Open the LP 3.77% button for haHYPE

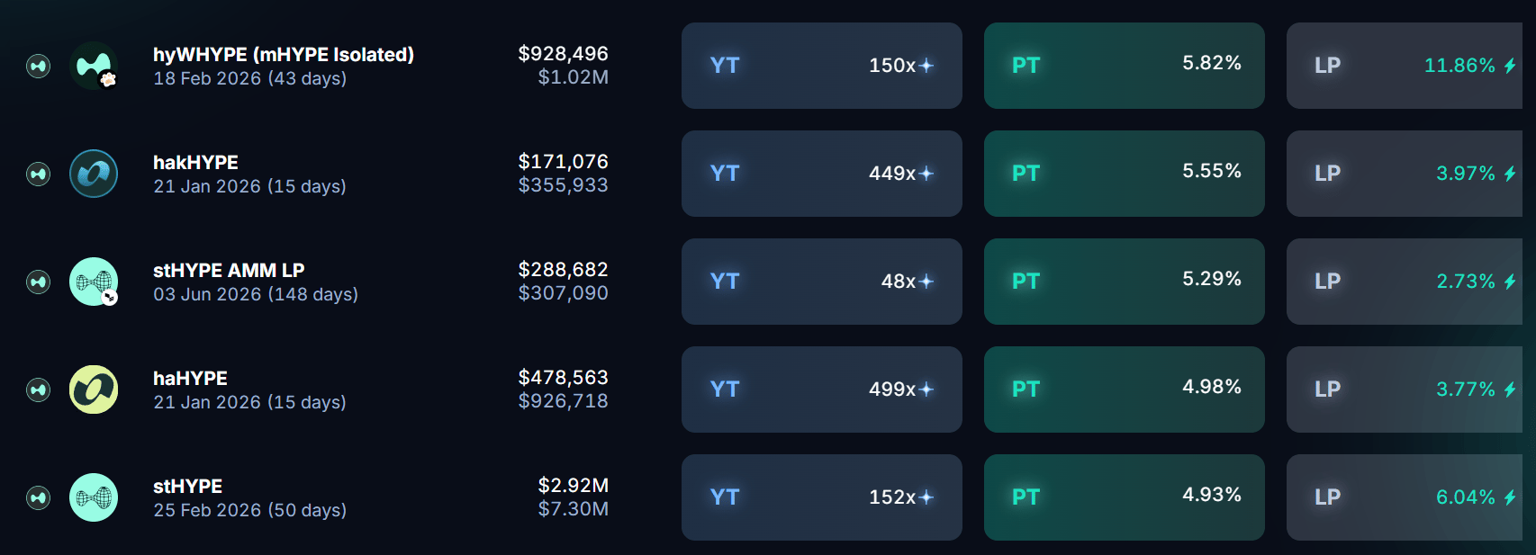tap(1405, 389)
